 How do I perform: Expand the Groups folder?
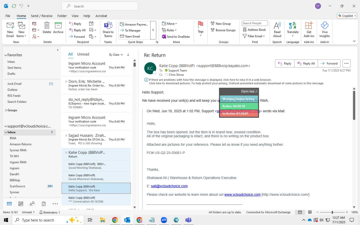(x=6, y=110)
